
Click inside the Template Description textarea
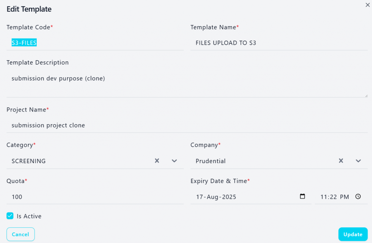[187, 84]
